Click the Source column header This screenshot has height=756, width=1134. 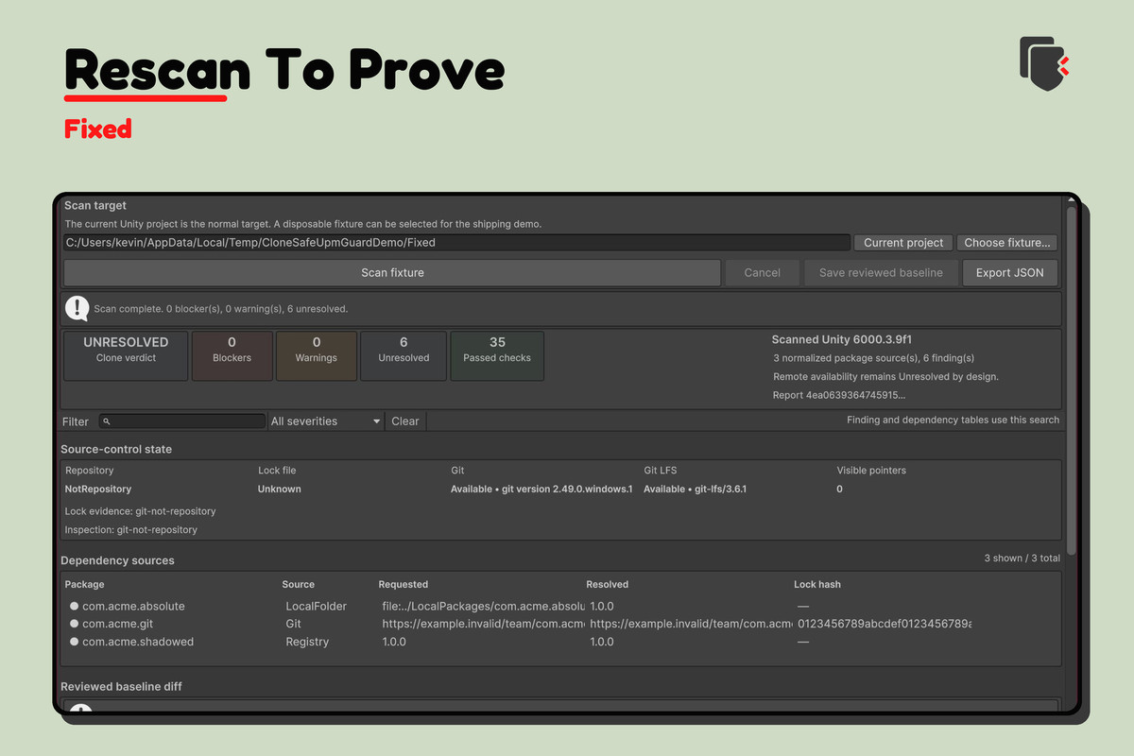299,585
